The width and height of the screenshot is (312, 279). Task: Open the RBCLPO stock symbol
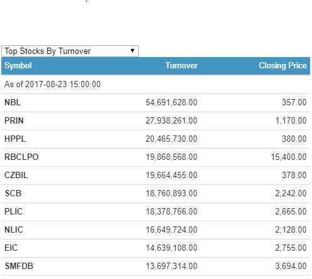21,157
